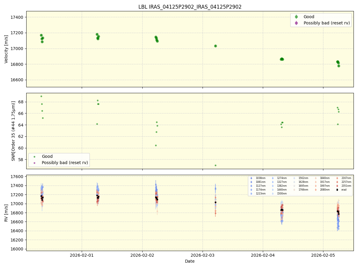Click the 17600 tick on RV axis
Screen dimensions: 358x268
pos(17,177)
